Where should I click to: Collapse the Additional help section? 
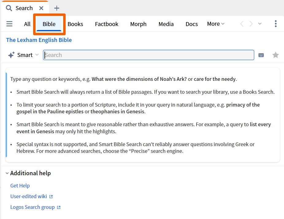pyautogui.click(x=7, y=173)
